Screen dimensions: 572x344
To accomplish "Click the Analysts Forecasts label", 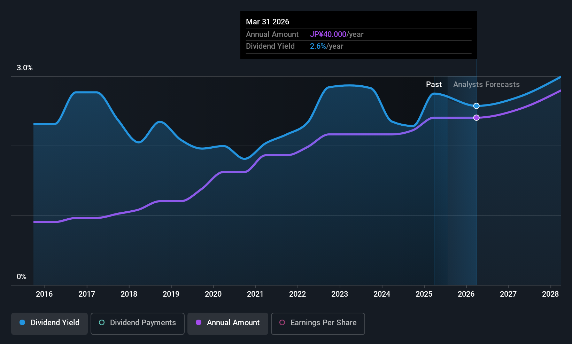I will [x=486, y=85].
